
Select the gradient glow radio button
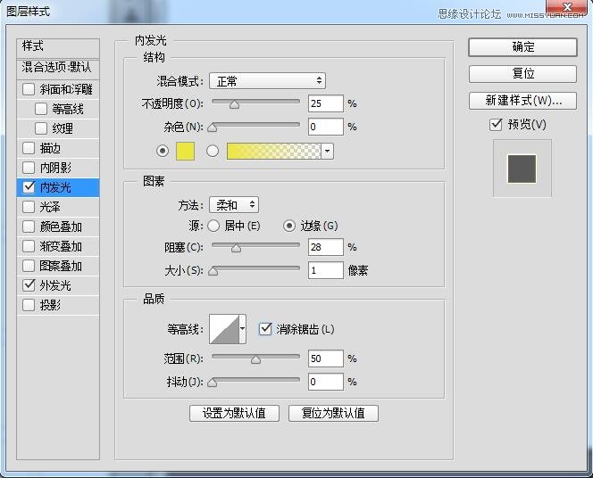coord(213,151)
